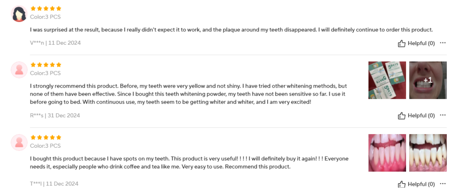Click "Color:3 PCS" label on T***l's review
This screenshot has height=192, width=454.
pos(45,146)
